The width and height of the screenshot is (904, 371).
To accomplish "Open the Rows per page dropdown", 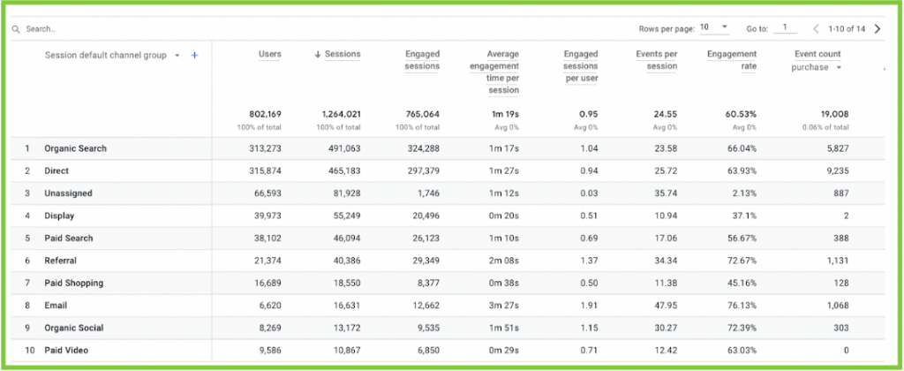I will click(x=714, y=27).
